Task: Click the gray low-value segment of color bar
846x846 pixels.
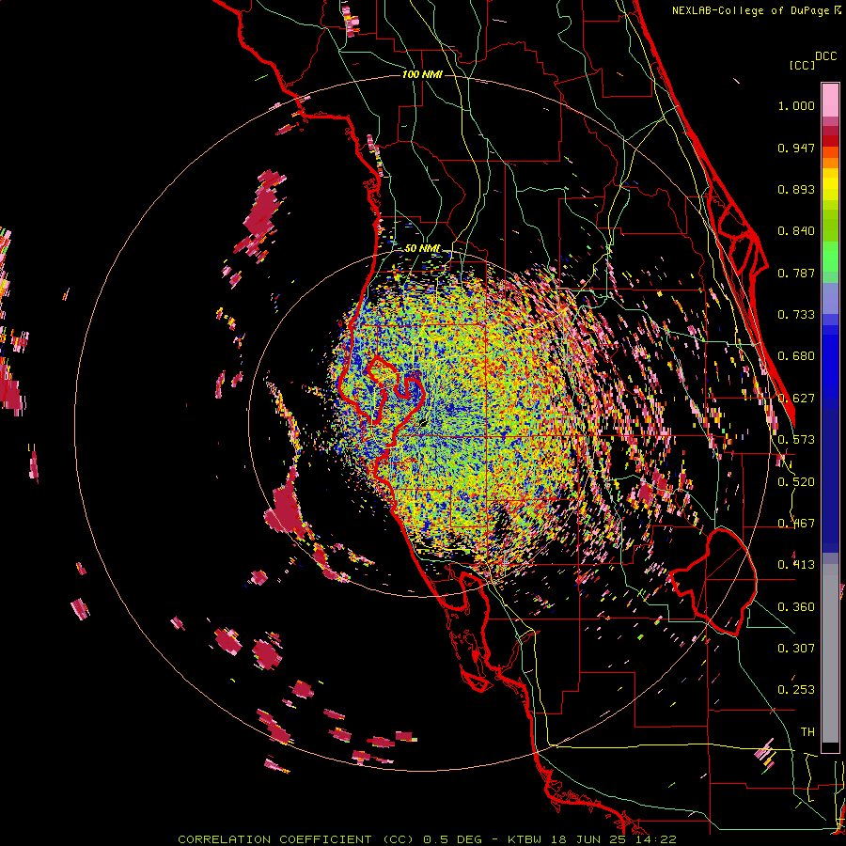Action: tap(830, 653)
